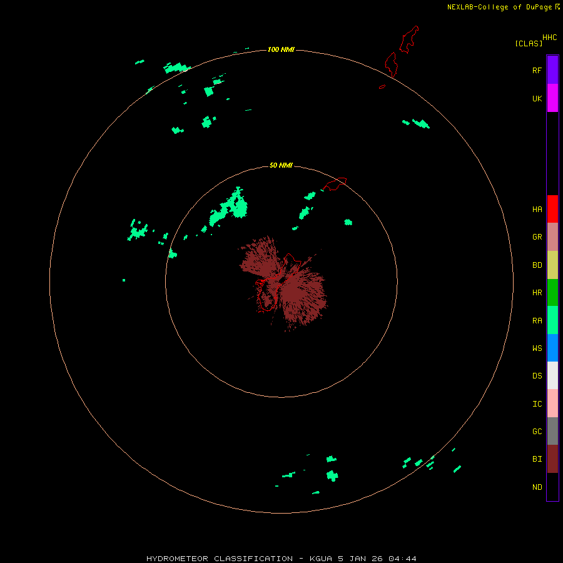Click the '50 NMI' range ring label
563x563 pixels.
[281, 165]
